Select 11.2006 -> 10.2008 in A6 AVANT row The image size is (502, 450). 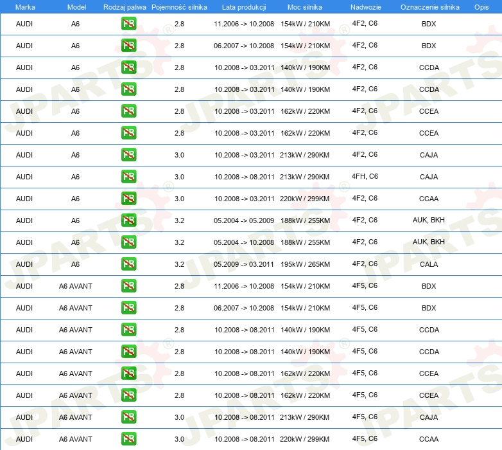[244, 286]
